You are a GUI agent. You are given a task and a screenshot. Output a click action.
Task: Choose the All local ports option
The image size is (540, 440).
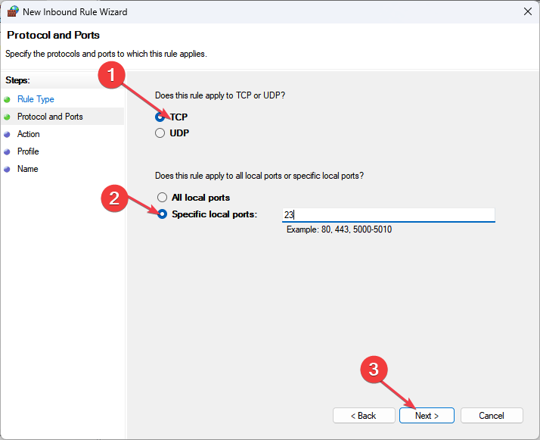[162, 197]
